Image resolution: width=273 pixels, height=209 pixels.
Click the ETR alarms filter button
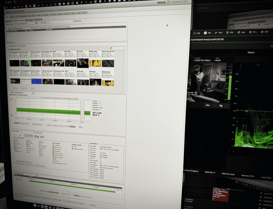click(66, 26)
